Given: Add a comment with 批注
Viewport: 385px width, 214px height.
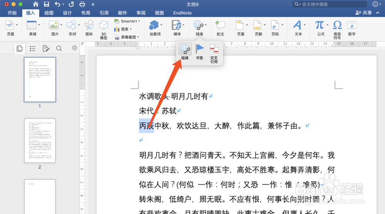Looking at the screenshot, I should pos(220,28).
